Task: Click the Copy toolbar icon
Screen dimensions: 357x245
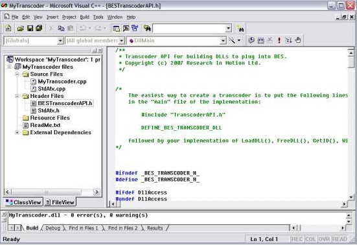Action: (61, 29)
